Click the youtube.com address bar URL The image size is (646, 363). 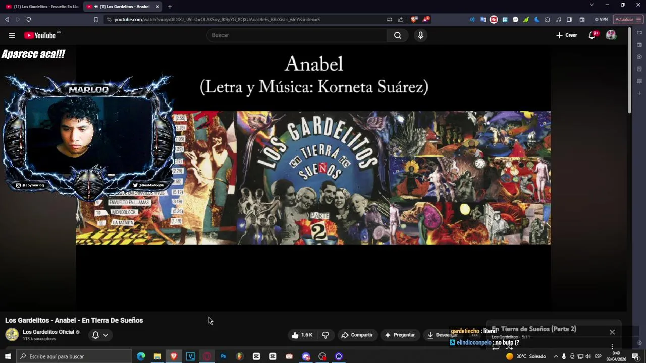pyautogui.click(x=217, y=20)
